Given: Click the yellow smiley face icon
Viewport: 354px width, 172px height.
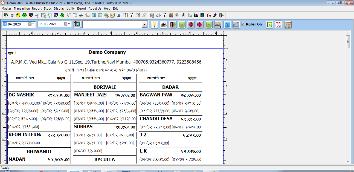Looking at the screenshot, I should (18, 15).
